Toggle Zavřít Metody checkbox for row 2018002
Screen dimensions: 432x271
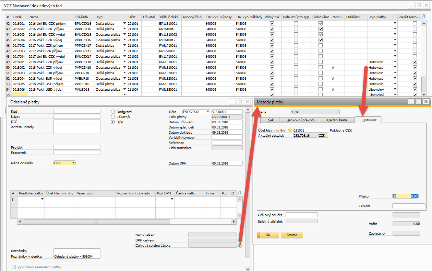tap(415, 67)
